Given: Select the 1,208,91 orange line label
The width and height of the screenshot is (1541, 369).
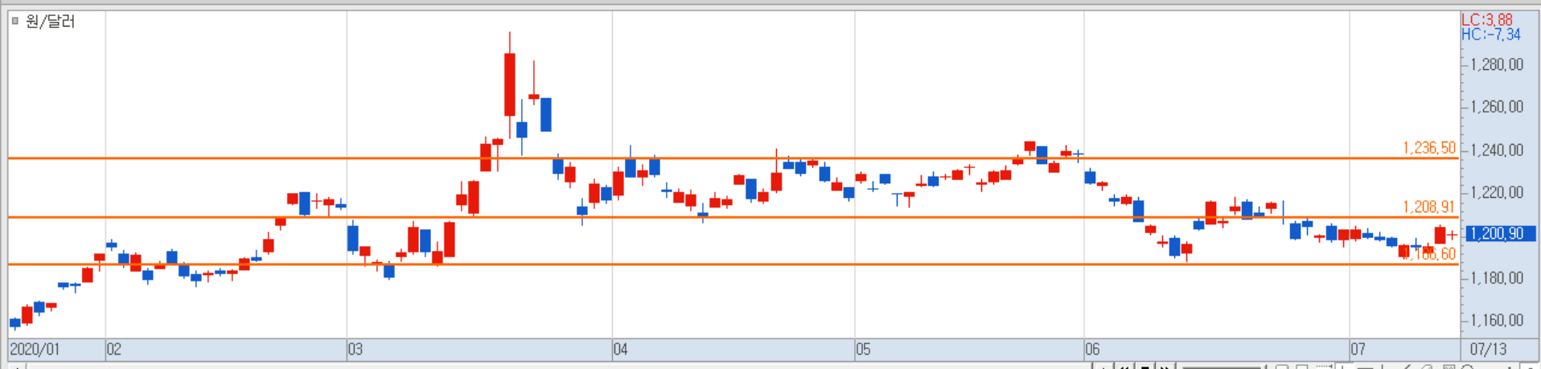Looking at the screenshot, I should (x=1428, y=207).
